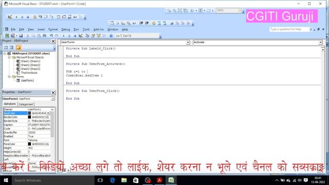Toggle Design Mode on Debug toolbar
This screenshot has height=185, width=329.
pos(10,17)
